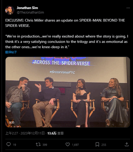Click the Jonathan Sim display name
The image size is (133, 152).
point(27,8)
